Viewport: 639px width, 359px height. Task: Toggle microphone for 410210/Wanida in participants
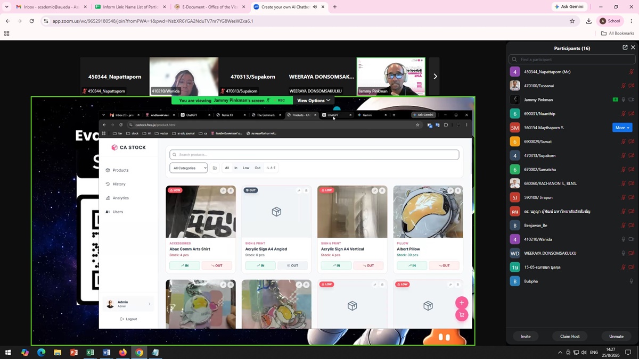(624, 239)
